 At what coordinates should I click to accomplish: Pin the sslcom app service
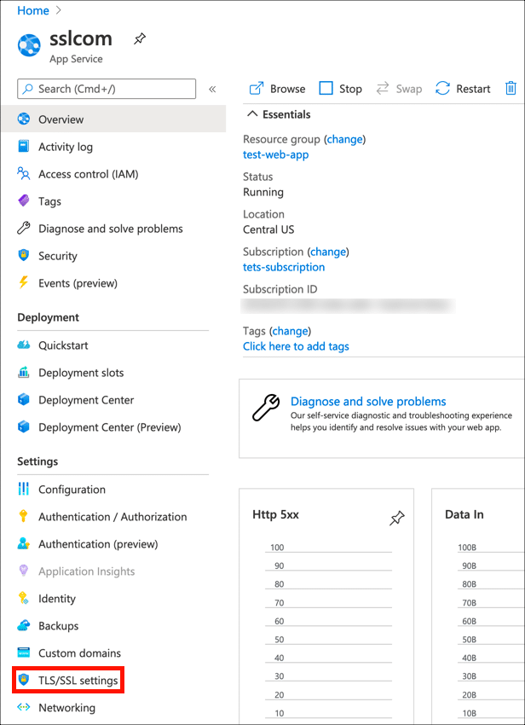(x=140, y=39)
